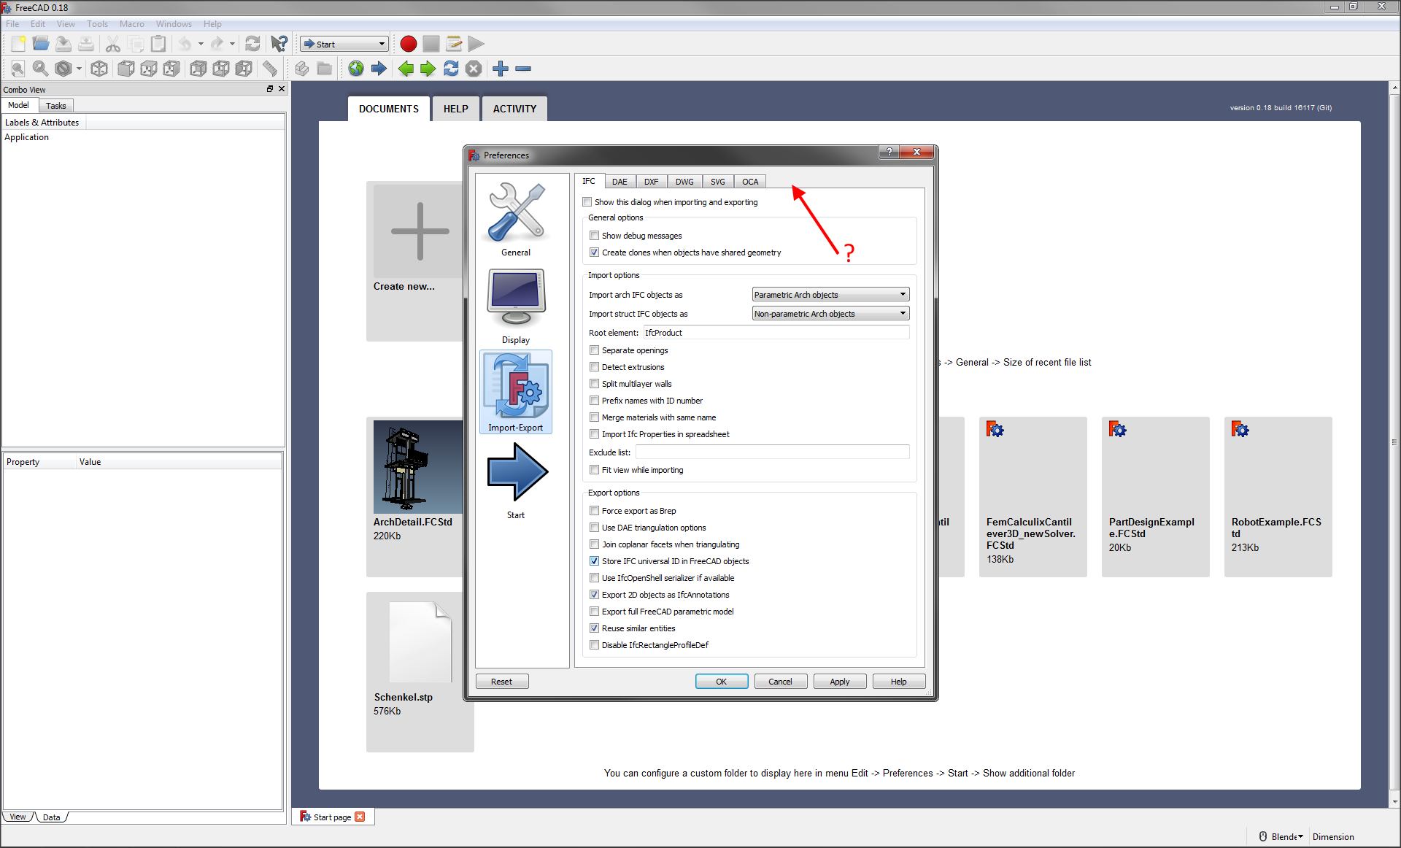This screenshot has width=1401, height=848.
Task: Click the scissors cut icon
Action: (x=113, y=44)
